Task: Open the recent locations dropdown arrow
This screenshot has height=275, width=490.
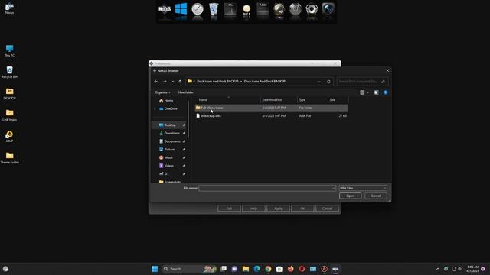Action: tap(172, 82)
